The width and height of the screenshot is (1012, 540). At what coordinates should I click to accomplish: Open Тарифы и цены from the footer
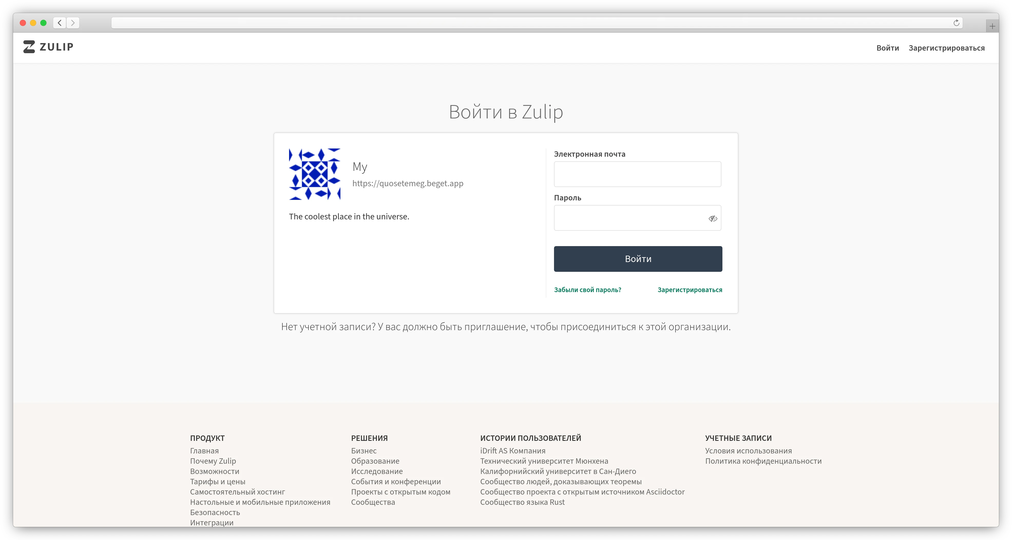[218, 481]
